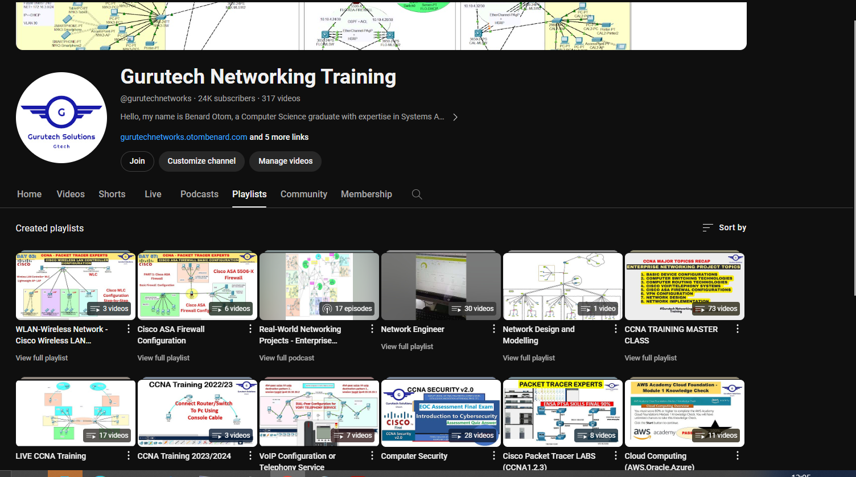Screen dimensions: 856x477
Task: Expand the channel description with the chevron
Action: click(x=455, y=117)
